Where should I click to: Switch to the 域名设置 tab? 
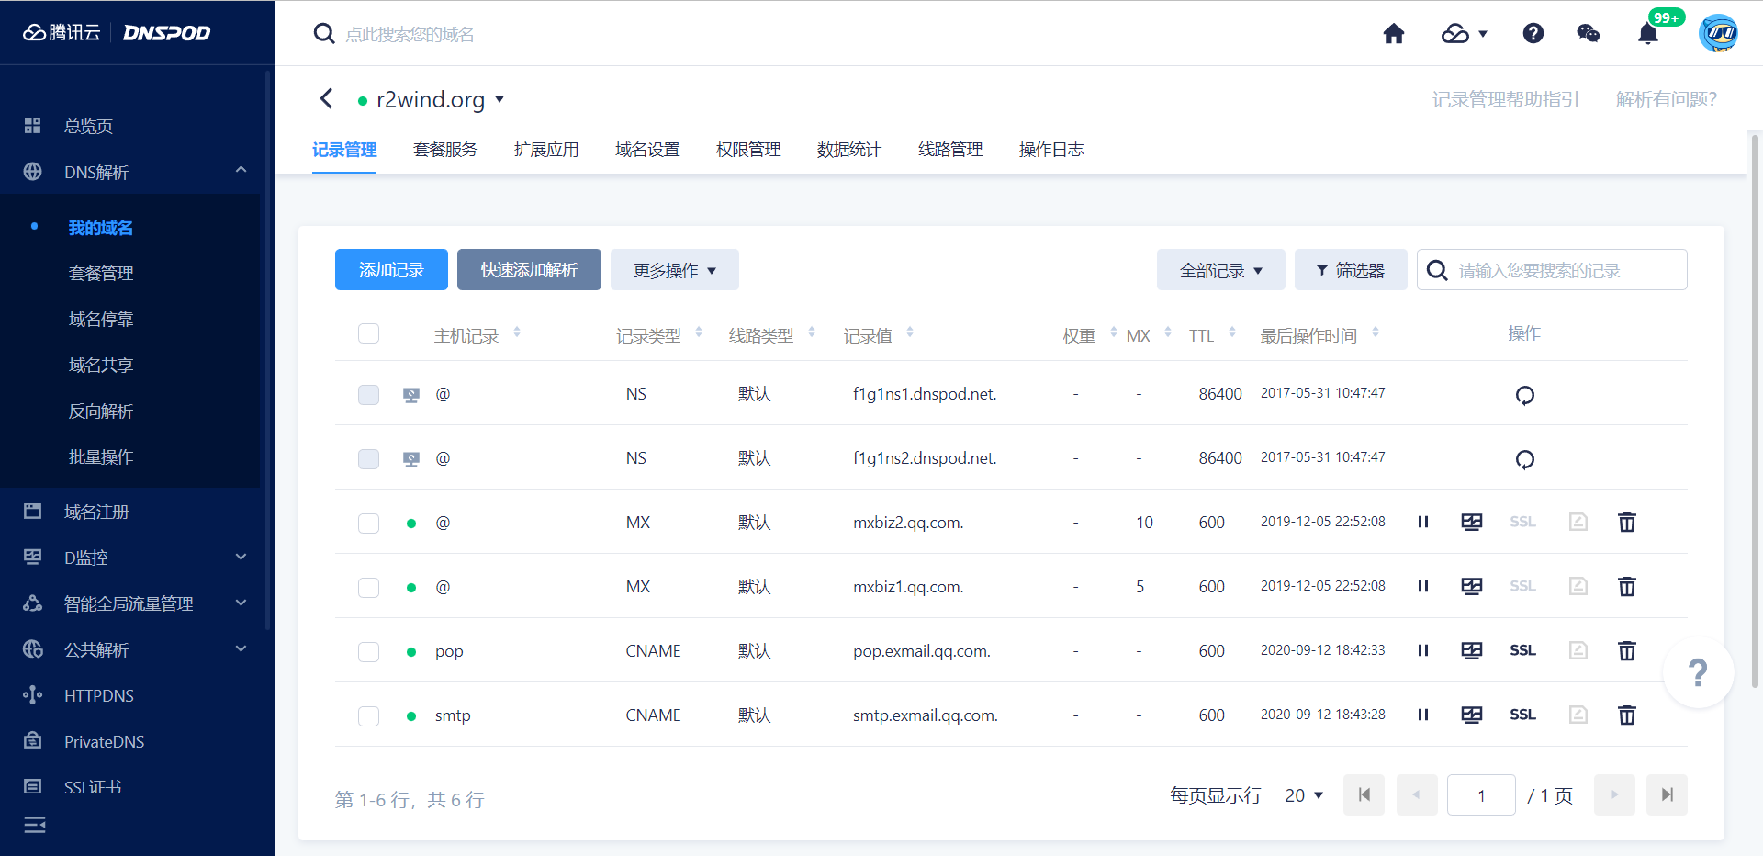[647, 149]
